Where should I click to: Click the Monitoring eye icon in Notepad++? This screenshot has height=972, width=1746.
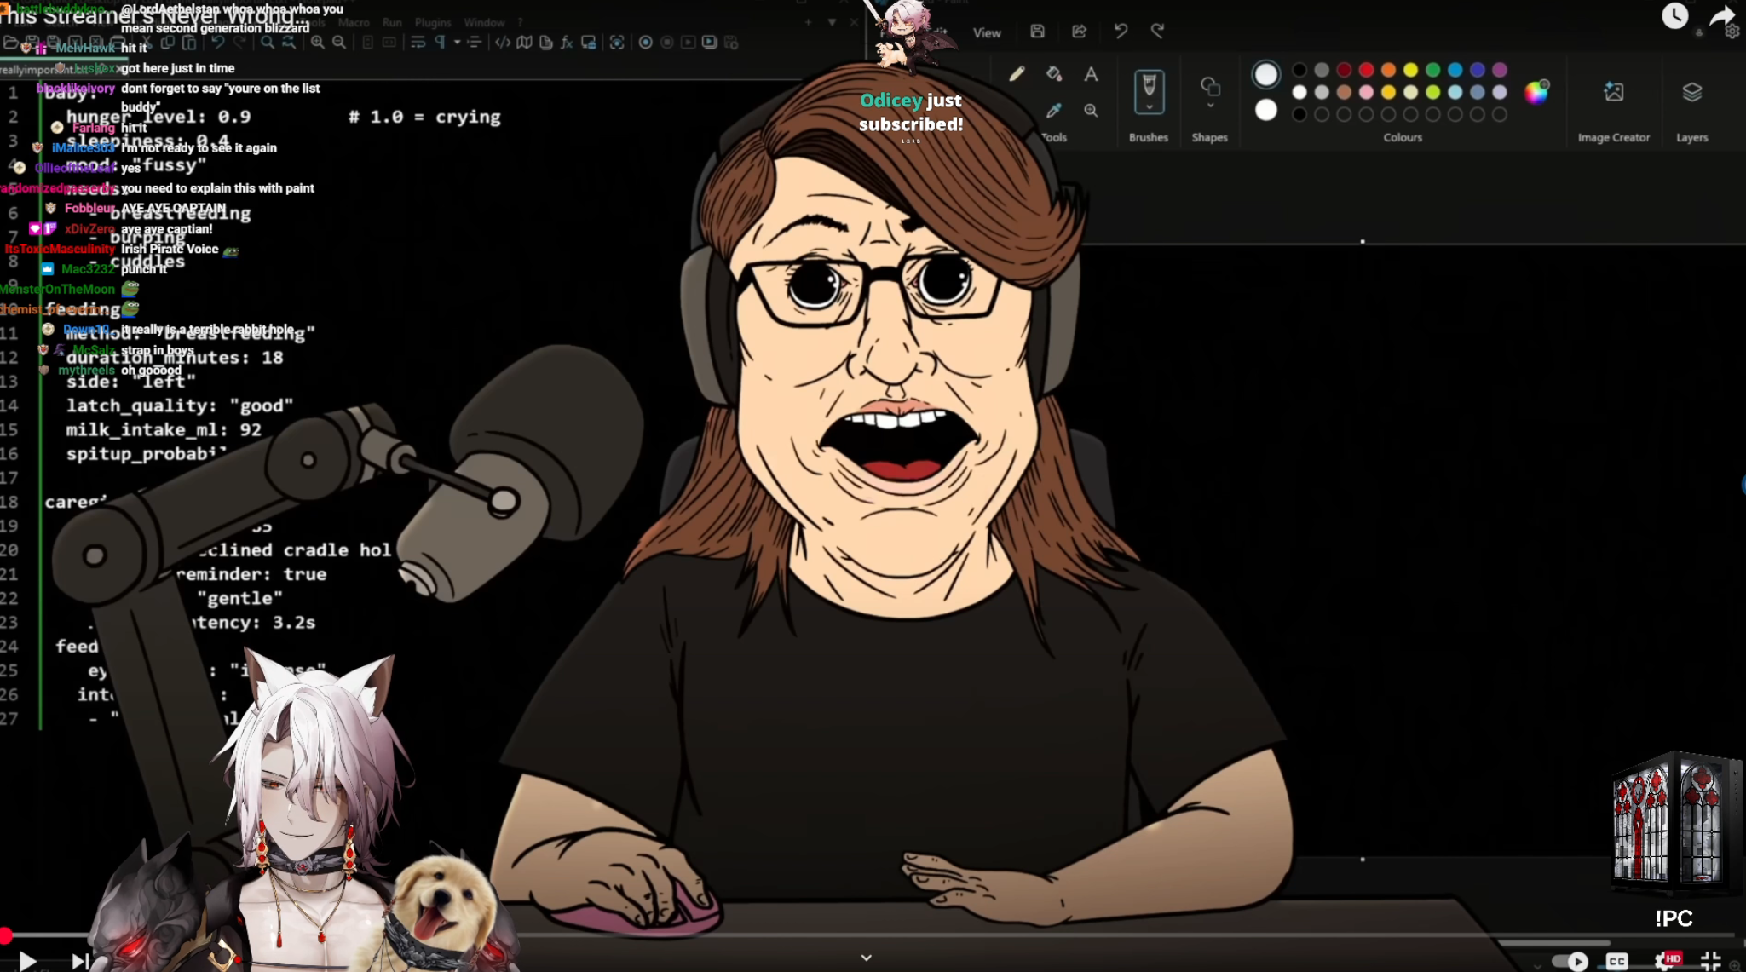point(617,42)
